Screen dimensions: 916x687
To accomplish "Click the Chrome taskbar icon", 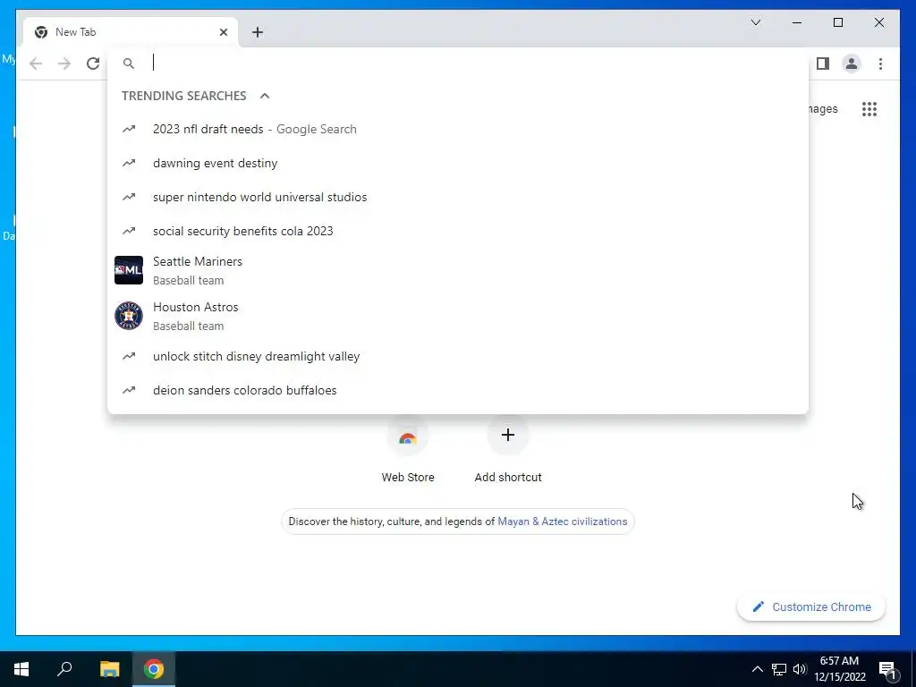I will 154,669.
